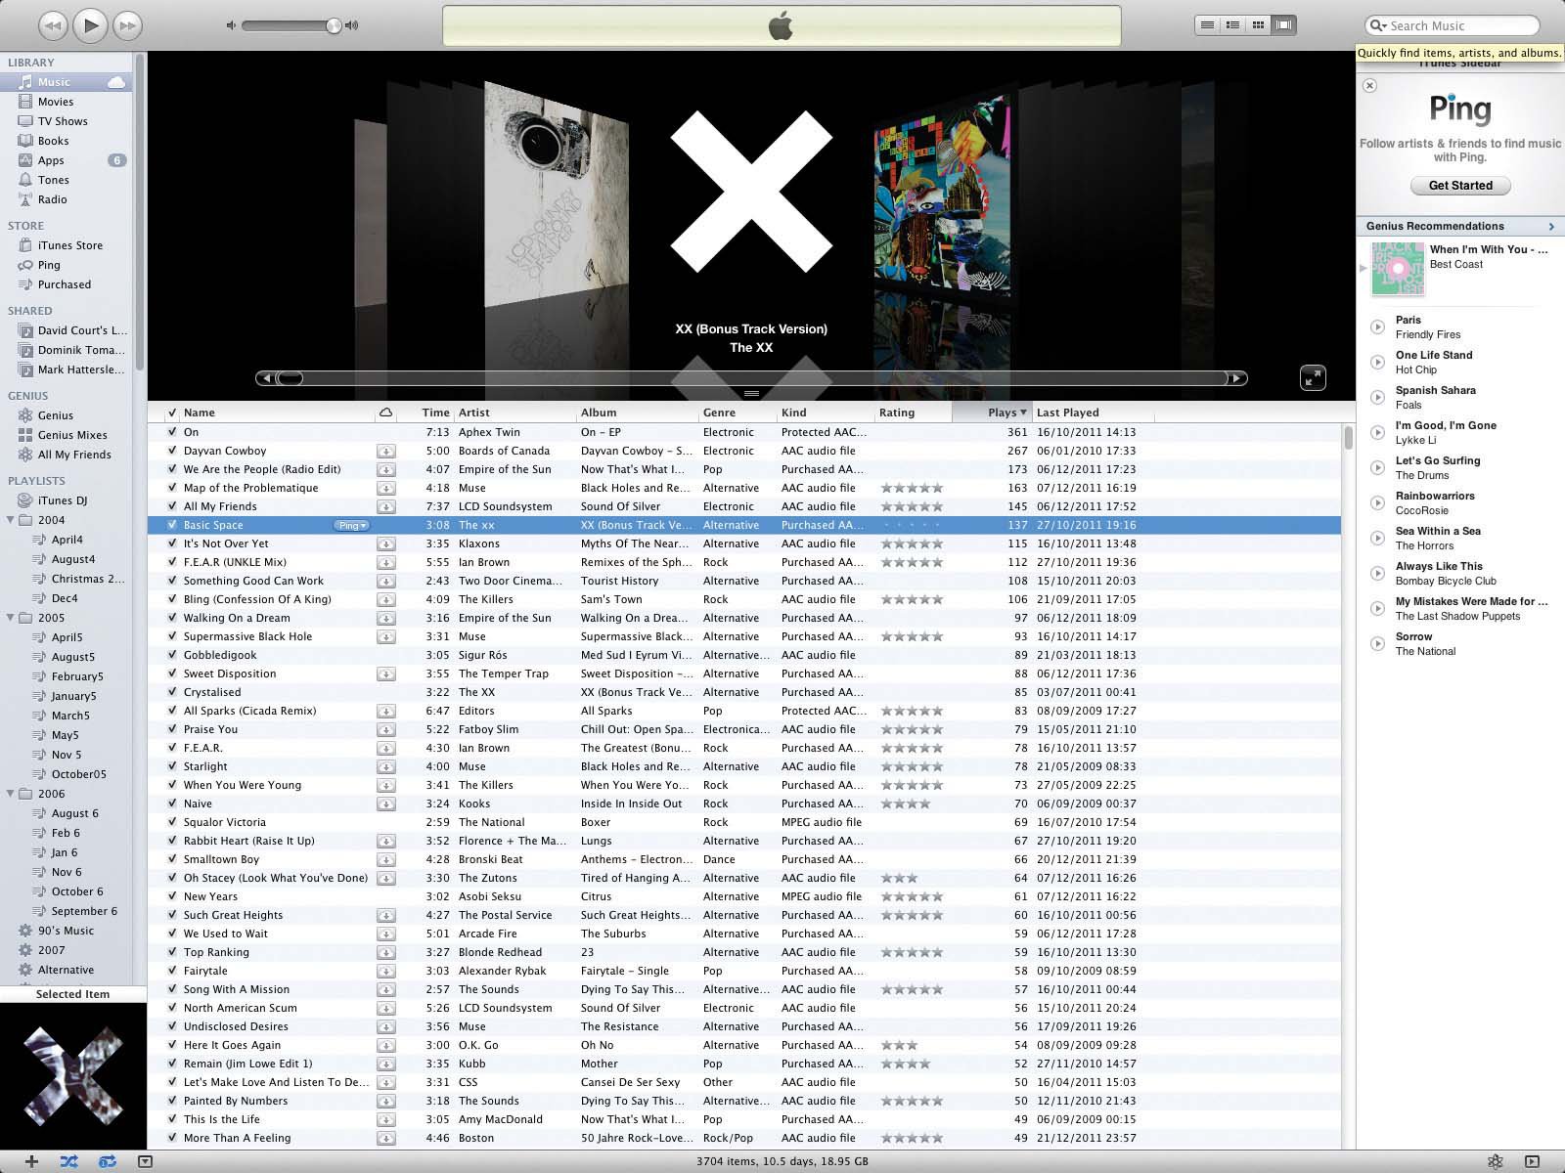
Task: Show or hide artwork viewer icon
Action: coord(145,1161)
